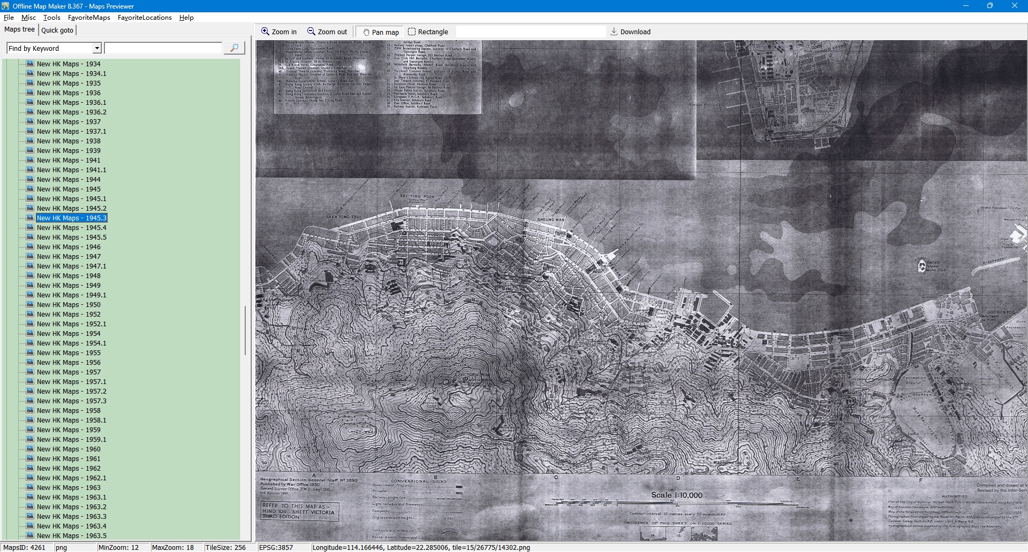Switch to the Quick goto tab

(x=57, y=30)
